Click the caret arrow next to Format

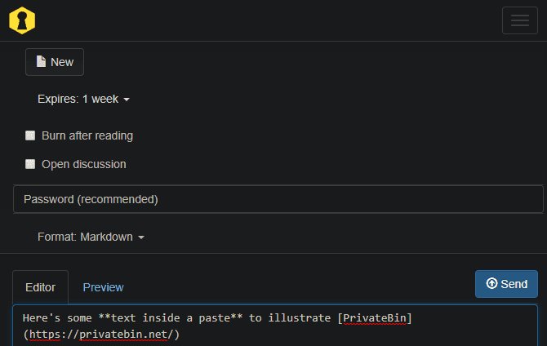pos(141,237)
